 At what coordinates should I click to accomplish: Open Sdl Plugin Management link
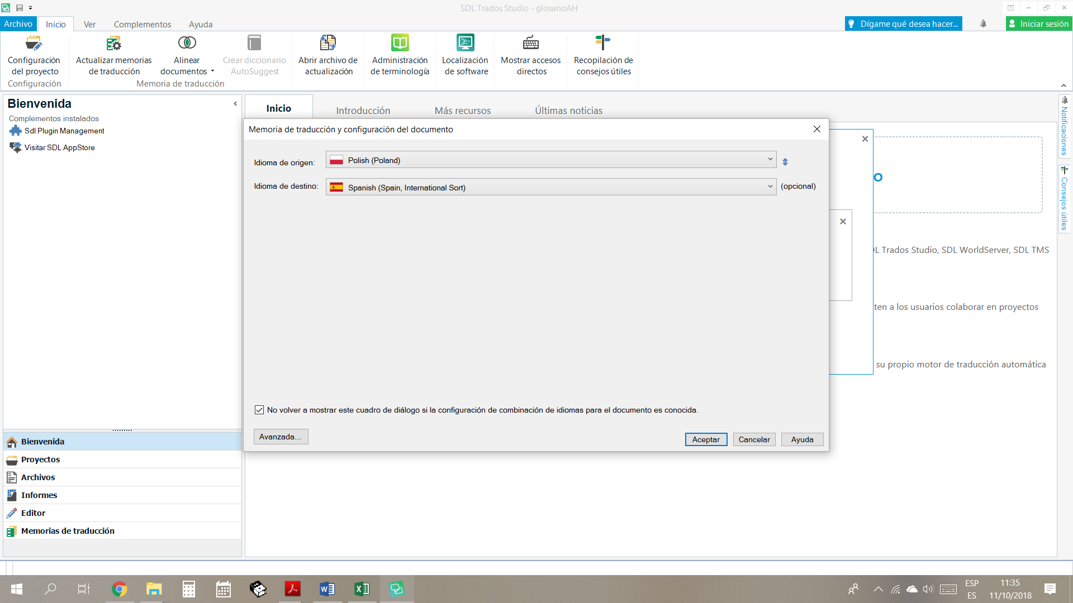[64, 131]
